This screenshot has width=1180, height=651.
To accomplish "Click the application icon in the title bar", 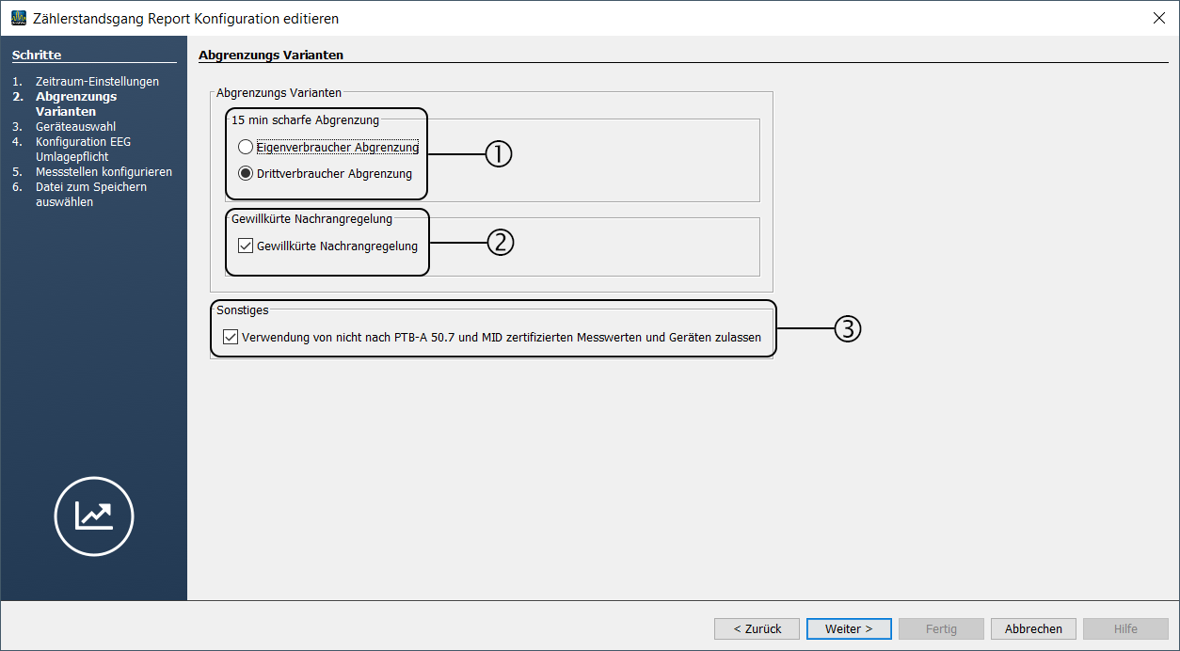I will pyautogui.click(x=19, y=19).
